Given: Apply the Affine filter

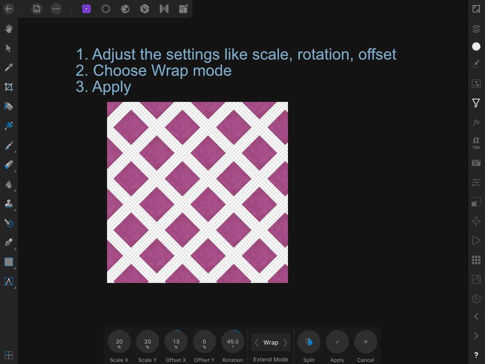Looking at the screenshot, I should (337, 342).
